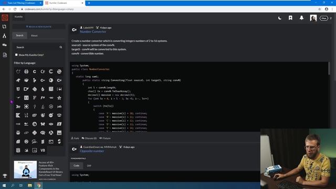Choose the Racket lambda icon
This screenshot has height=189, width=336.
coord(51,133)
